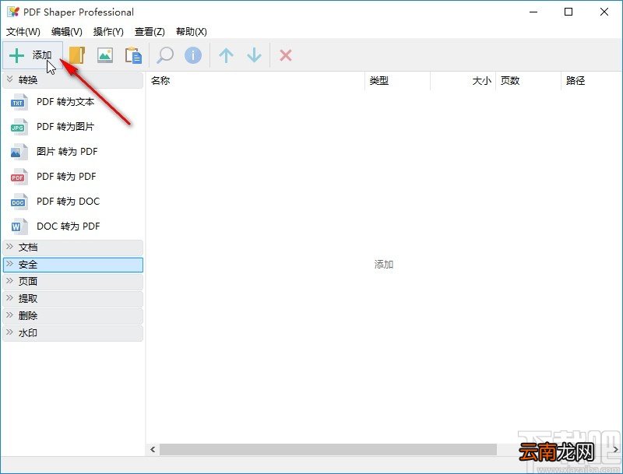Select PDF 转为 DOC tool
623x474 pixels.
[x=68, y=202]
